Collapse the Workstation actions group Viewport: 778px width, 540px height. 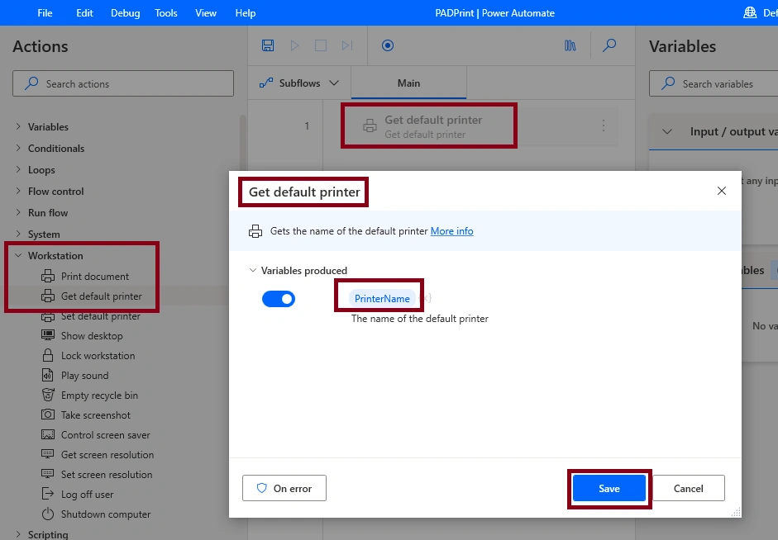coord(18,256)
